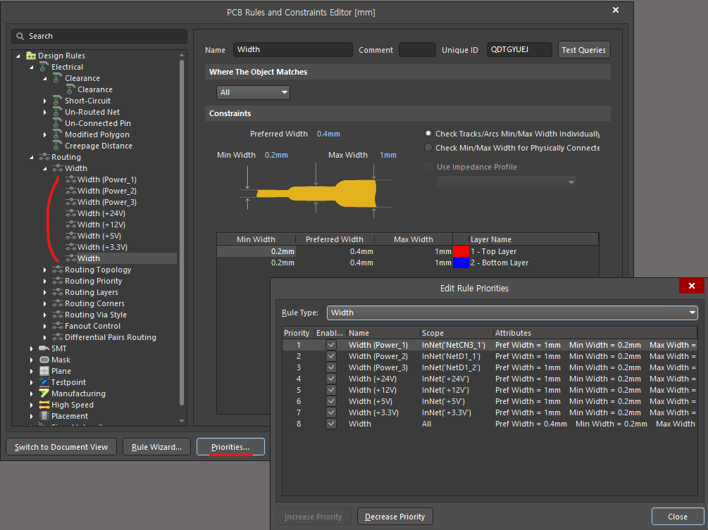Click the Test Queries button
This screenshot has width=708, height=530.
583,50
